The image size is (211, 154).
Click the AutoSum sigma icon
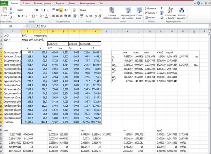(161, 8)
